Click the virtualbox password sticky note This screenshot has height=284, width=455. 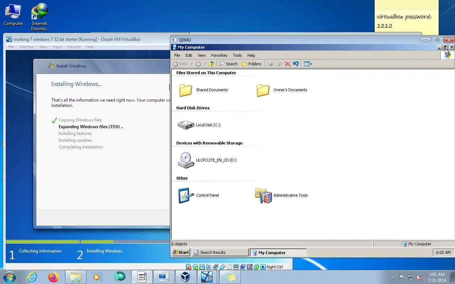pos(407,18)
